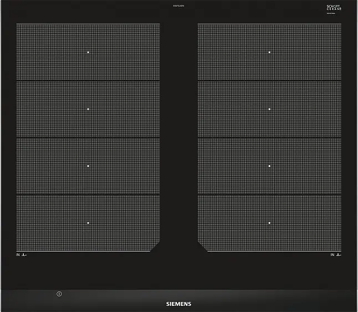Select center dot of third right zone

[269, 166]
